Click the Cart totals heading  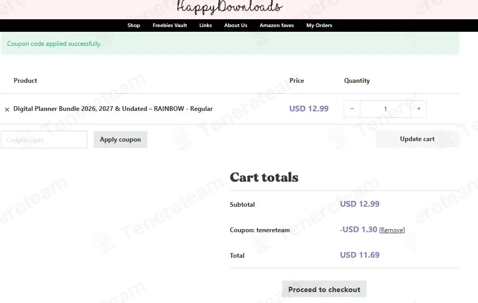coord(264,177)
